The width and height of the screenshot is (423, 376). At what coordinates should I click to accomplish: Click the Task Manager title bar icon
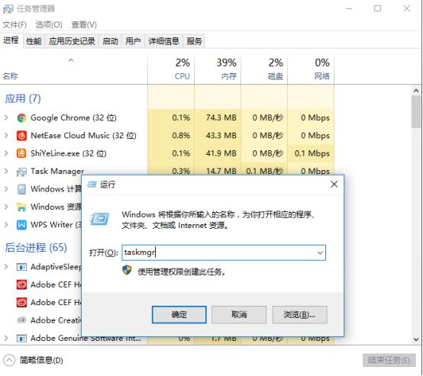[x=8, y=9]
